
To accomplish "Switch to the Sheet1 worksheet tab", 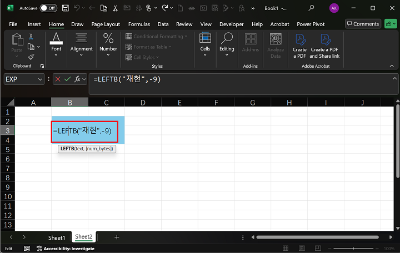I will 56,237.
